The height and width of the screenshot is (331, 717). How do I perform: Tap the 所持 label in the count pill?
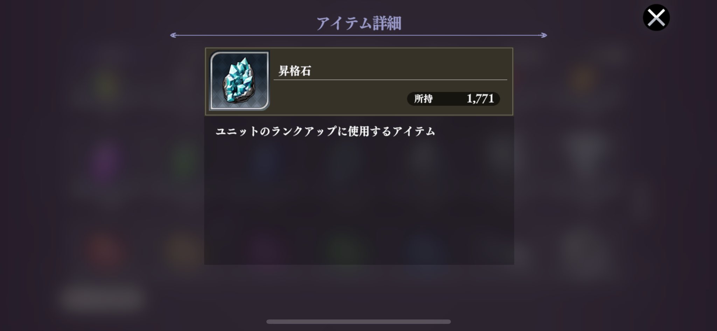click(x=424, y=99)
